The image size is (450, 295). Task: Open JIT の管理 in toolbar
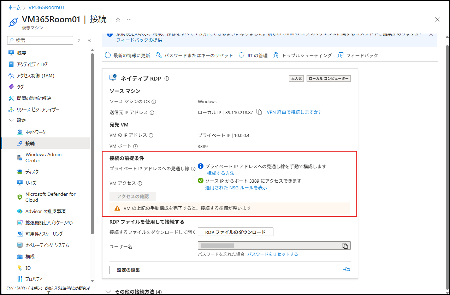pyautogui.click(x=253, y=55)
